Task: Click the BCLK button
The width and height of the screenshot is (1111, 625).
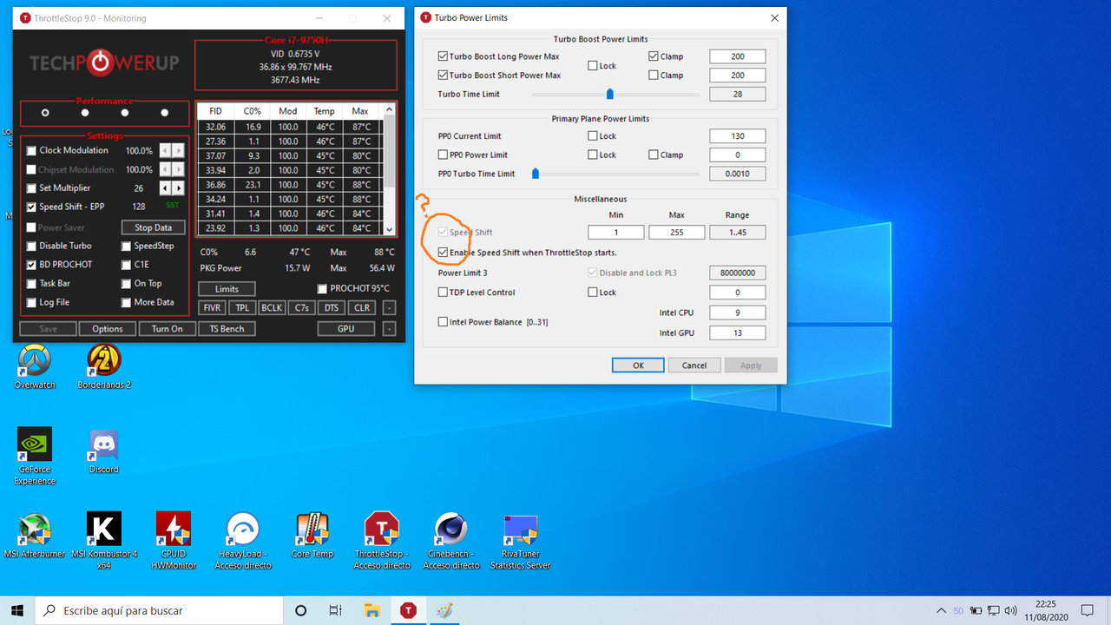Action: click(272, 308)
